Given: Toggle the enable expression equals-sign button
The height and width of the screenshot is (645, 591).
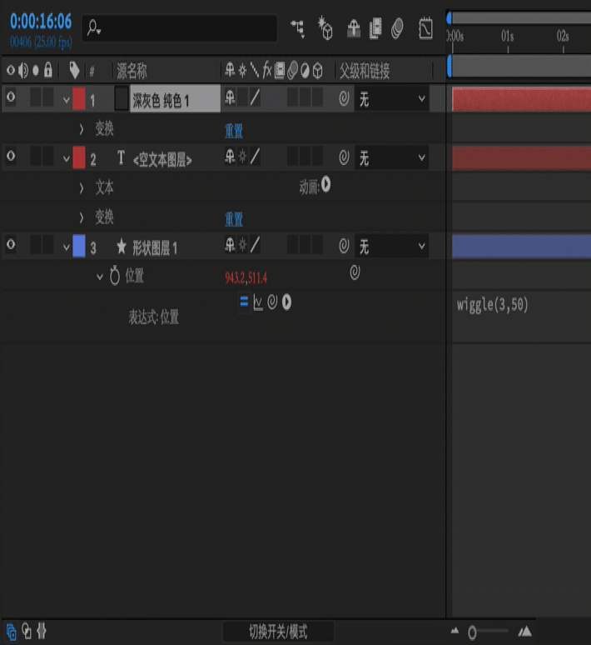Looking at the screenshot, I should 244,302.
